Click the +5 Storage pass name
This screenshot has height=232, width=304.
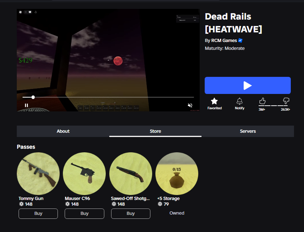coord(168,199)
